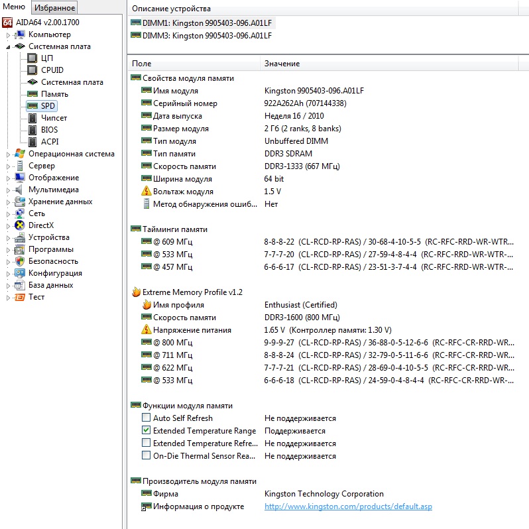Click the Операционная система Windows flag icon
This screenshot has width=529, height=529.
[20, 154]
